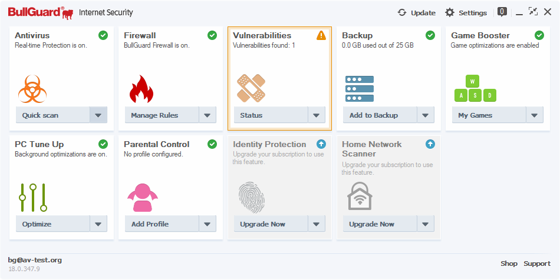This screenshot has height=280, width=560.
Task: Click the Shop link
Action: (x=509, y=264)
